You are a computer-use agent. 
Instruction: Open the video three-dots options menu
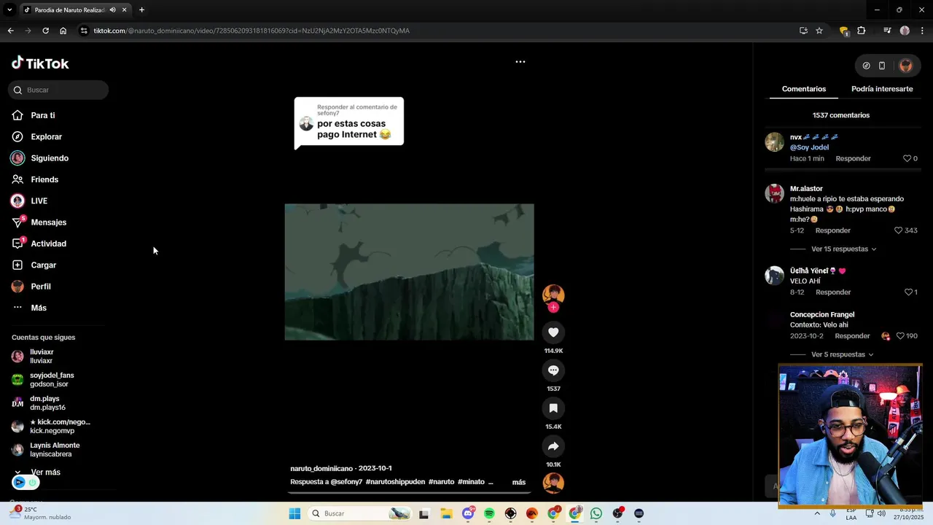click(x=520, y=62)
